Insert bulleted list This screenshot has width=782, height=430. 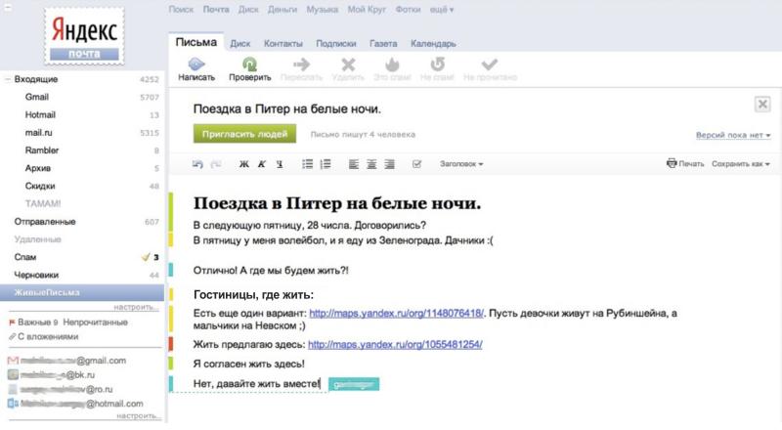pyautogui.click(x=308, y=163)
